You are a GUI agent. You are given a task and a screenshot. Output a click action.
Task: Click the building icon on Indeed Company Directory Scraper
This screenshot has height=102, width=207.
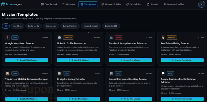click(111, 73)
